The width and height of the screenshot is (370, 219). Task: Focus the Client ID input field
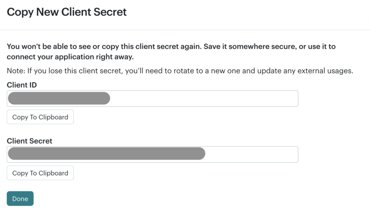202,98
